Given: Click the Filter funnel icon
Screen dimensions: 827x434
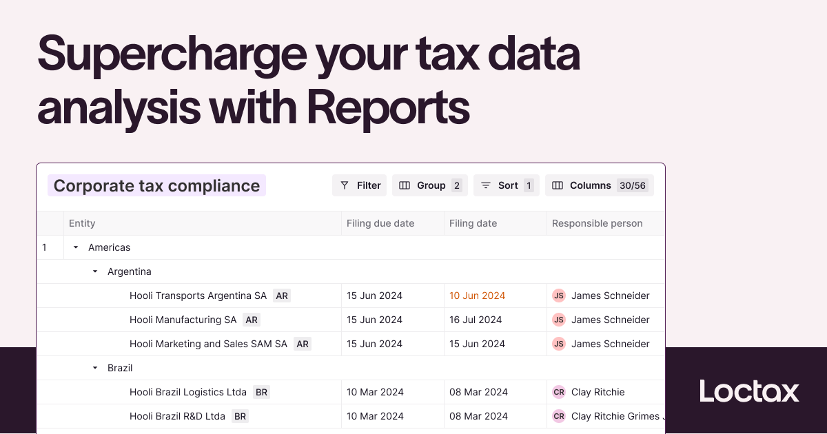Looking at the screenshot, I should [x=343, y=185].
